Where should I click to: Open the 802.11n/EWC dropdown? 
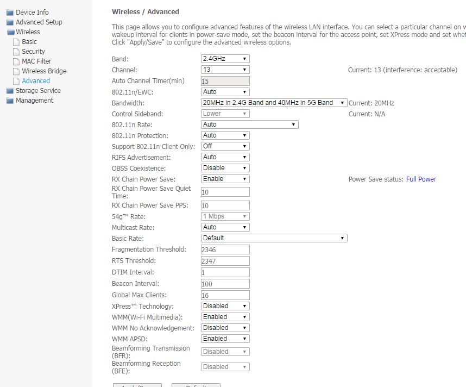pyautogui.click(x=225, y=92)
